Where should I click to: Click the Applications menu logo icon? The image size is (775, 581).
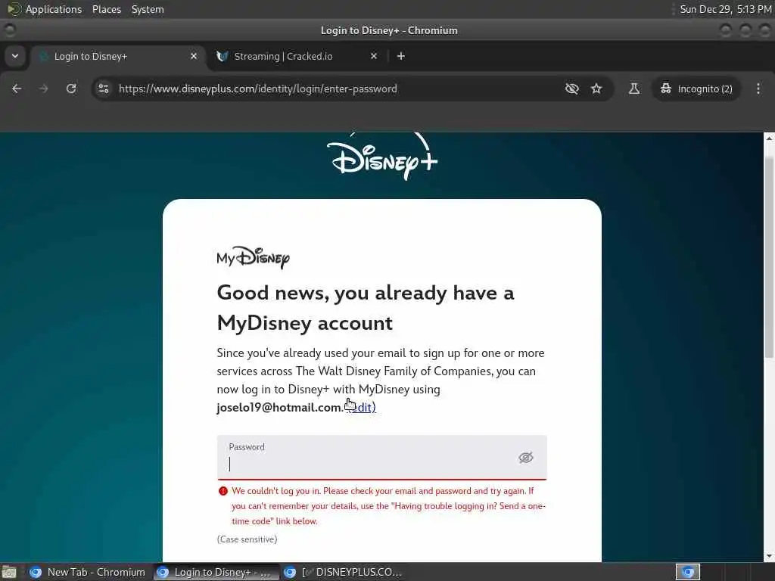[14, 9]
